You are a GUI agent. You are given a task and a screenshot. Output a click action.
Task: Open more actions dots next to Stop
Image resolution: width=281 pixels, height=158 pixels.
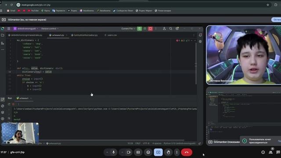point(156,29)
